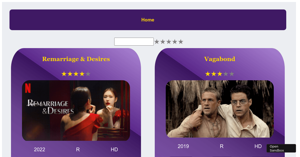Click the first star under Remarriage & Desires
300x157 pixels.
[64, 74]
